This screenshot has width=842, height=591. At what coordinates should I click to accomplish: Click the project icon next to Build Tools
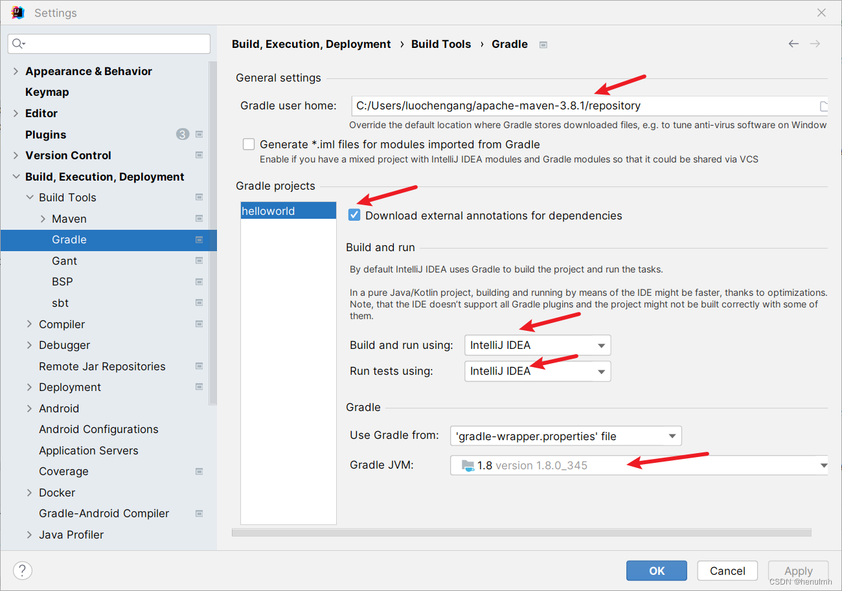pos(199,197)
